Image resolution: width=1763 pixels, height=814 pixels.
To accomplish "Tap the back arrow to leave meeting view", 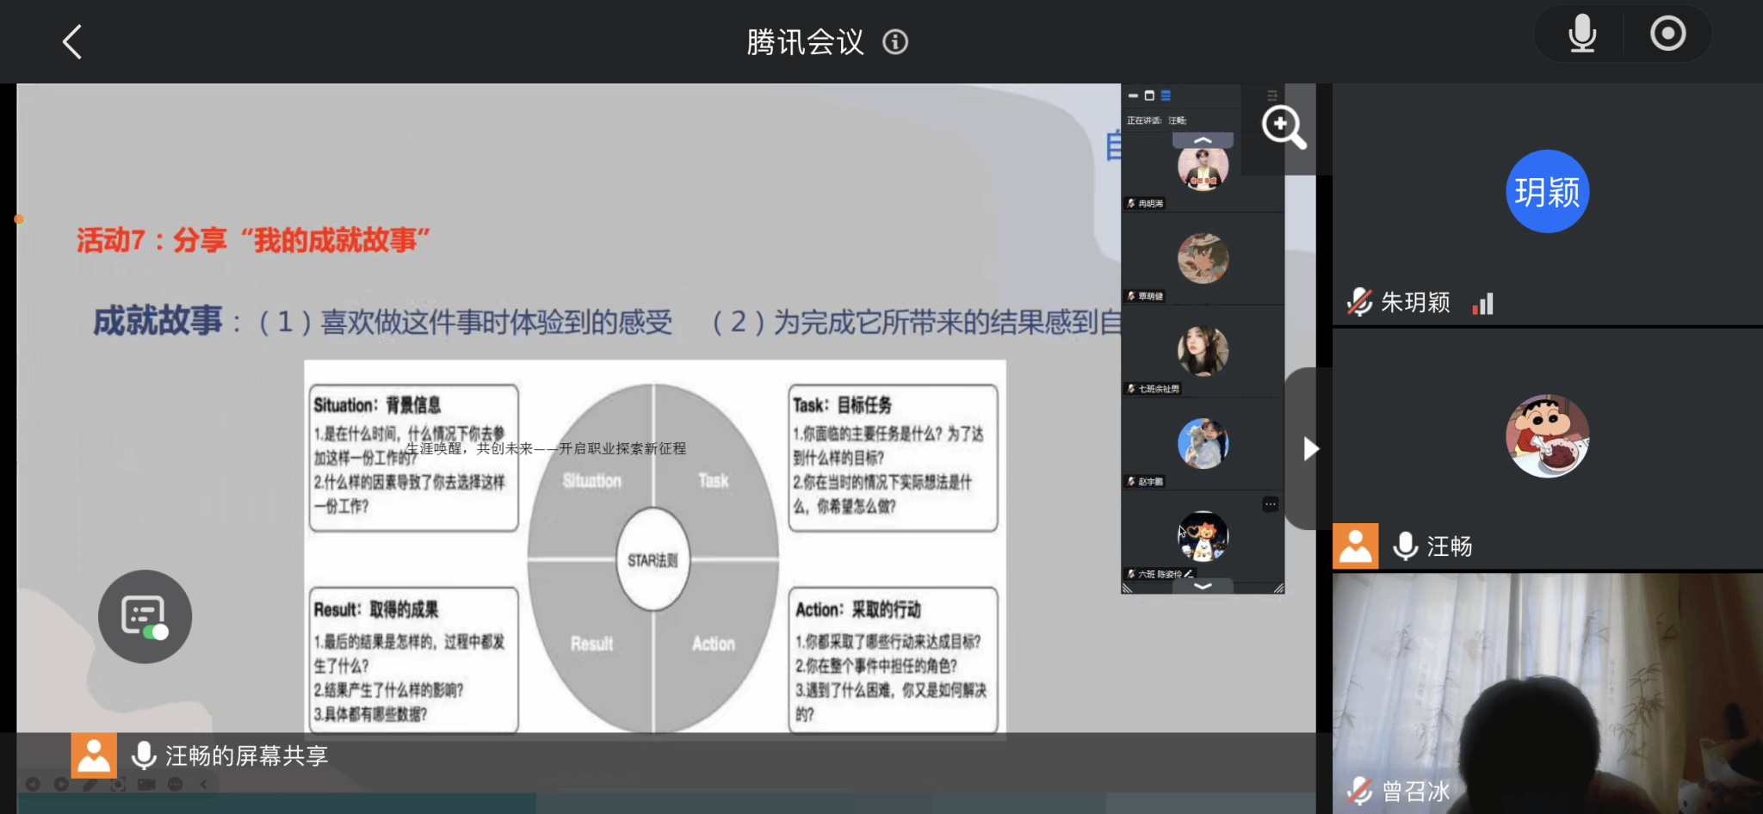I will tap(72, 41).
